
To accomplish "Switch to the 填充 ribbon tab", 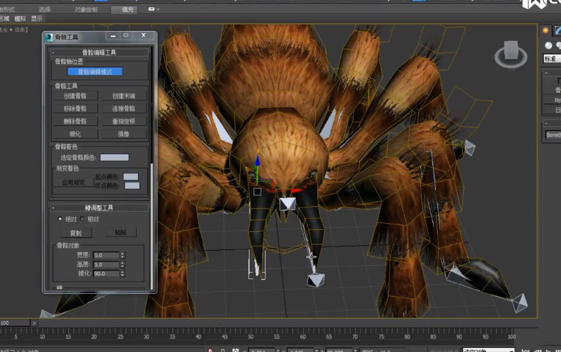I will pos(127,9).
